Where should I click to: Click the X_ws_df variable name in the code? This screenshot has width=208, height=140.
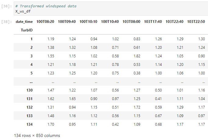pos(23,11)
